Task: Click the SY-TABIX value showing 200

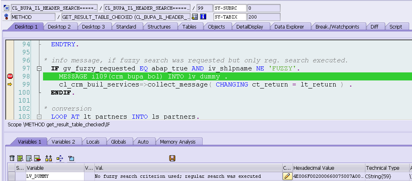Action: (x=264, y=17)
